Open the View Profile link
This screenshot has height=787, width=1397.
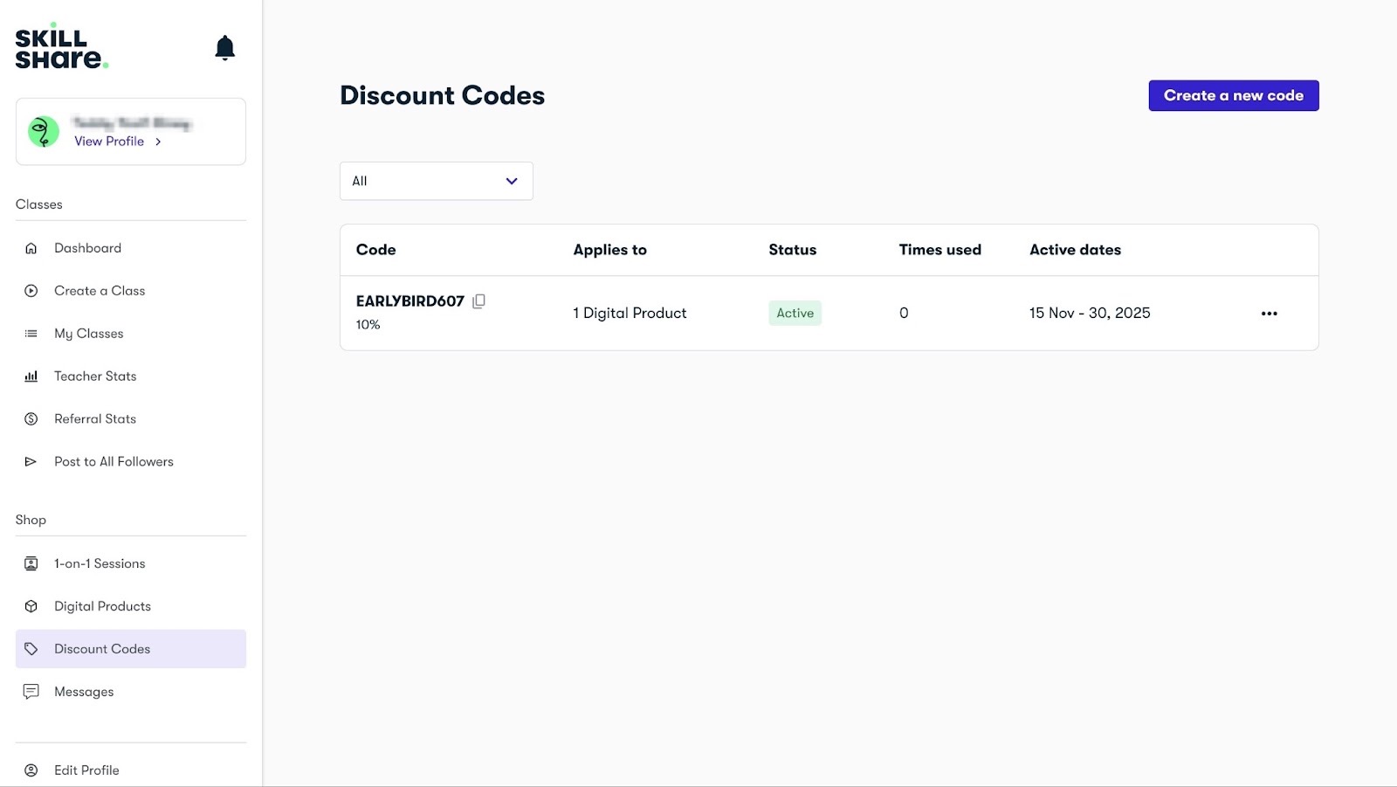coord(109,142)
